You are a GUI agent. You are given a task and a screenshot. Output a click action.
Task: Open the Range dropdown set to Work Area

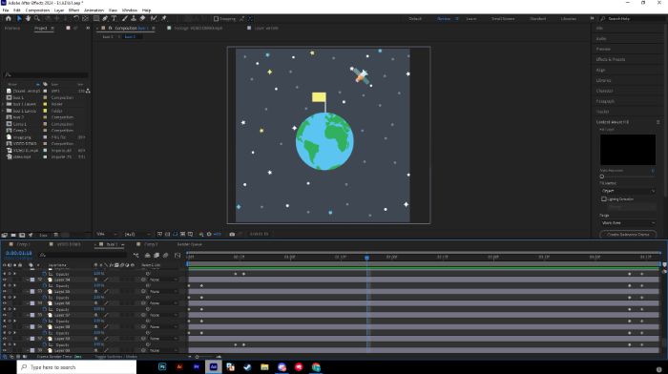628,223
